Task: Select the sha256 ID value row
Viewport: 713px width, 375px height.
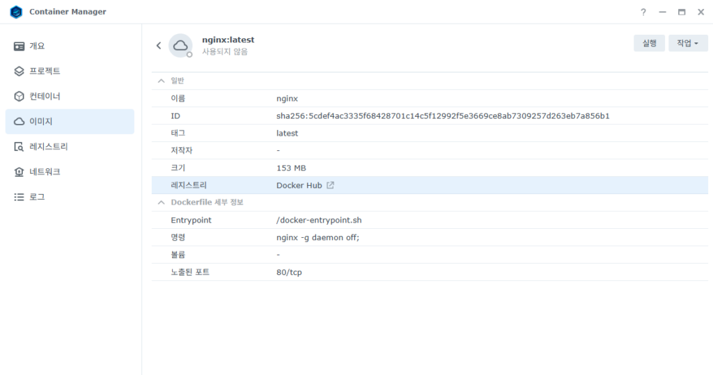Action: point(442,115)
